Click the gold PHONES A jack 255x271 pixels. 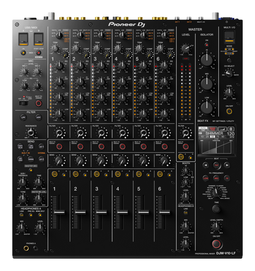point(26,248)
